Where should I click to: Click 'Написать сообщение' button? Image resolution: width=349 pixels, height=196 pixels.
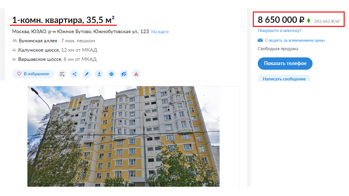(x=284, y=78)
